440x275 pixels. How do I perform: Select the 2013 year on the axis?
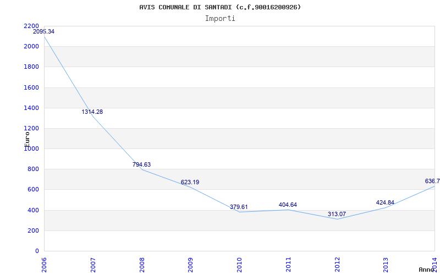click(x=386, y=264)
